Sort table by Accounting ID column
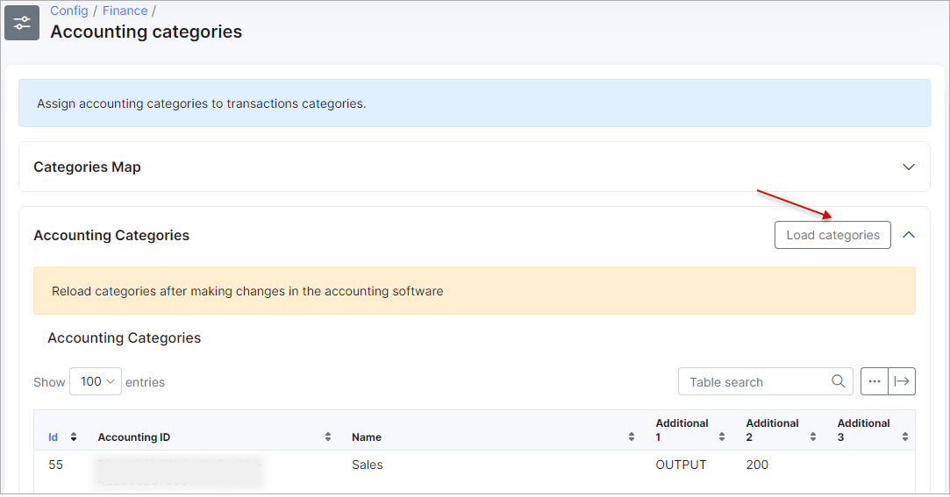The height and width of the screenshot is (497, 950). 328,437
